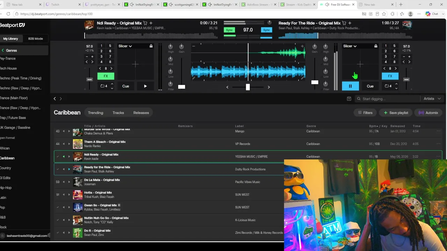Click the left deck volume fader
This screenshot has height=251, width=447.
[x=182, y=87]
